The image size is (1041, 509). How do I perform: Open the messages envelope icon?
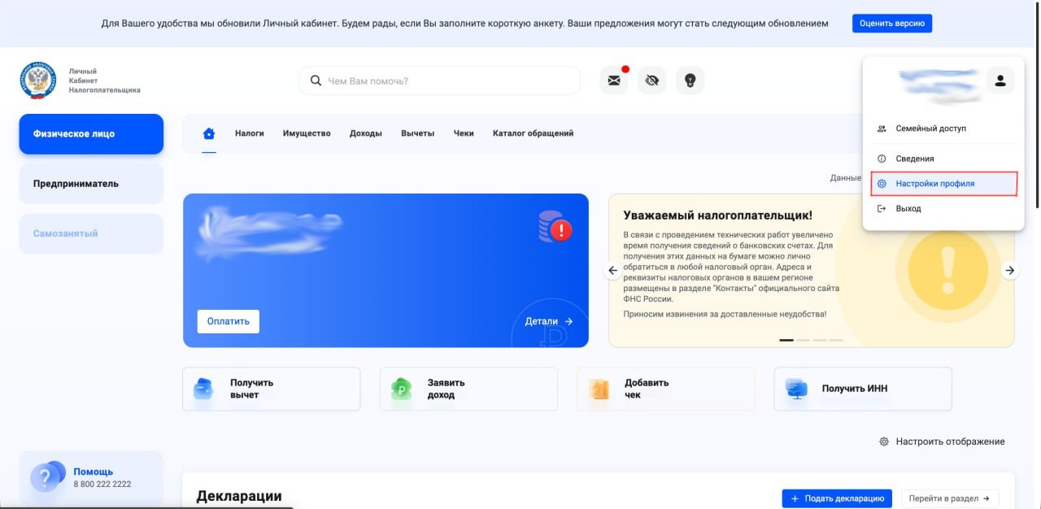pos(614,80)
